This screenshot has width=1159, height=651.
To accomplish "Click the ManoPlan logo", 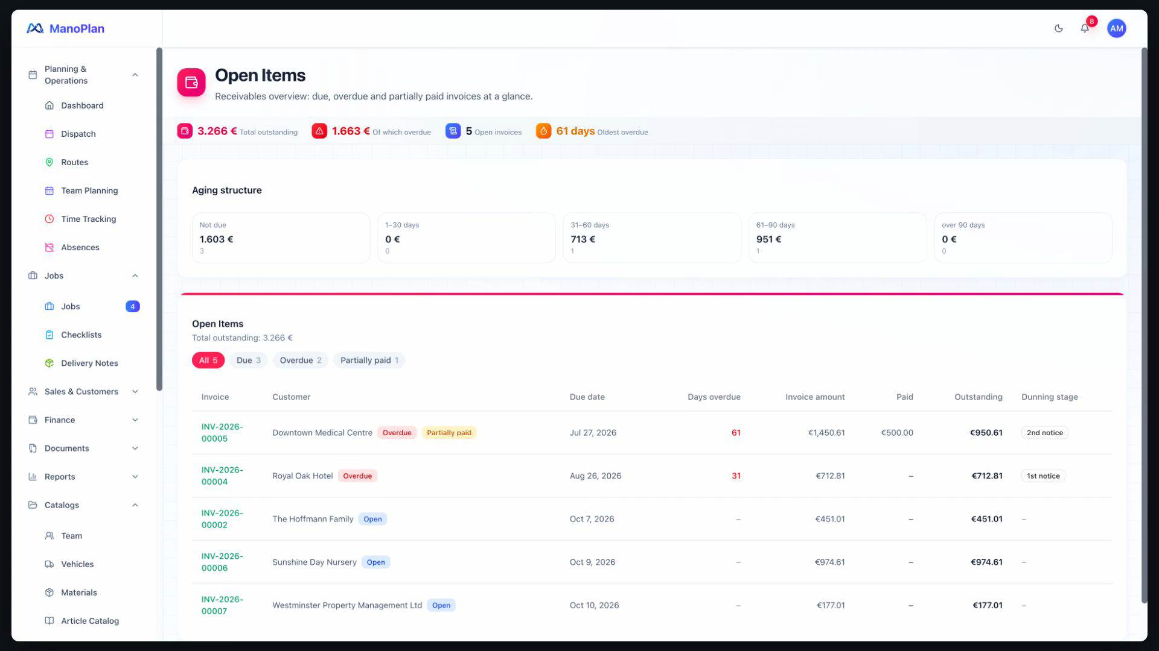I will click(65, 28).
